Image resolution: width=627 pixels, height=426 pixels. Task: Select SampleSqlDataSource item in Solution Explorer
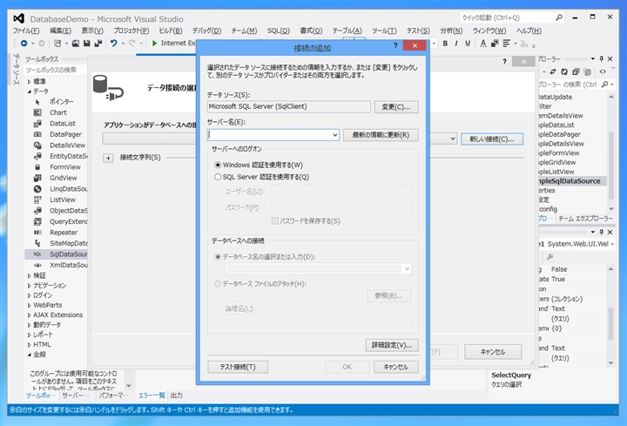coord(572,181)
